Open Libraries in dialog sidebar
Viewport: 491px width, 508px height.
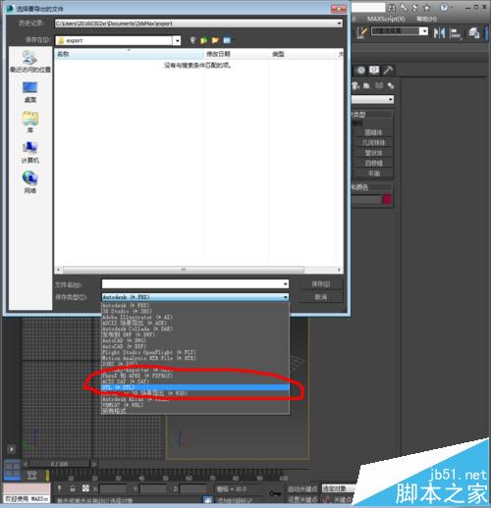point(30,122)
